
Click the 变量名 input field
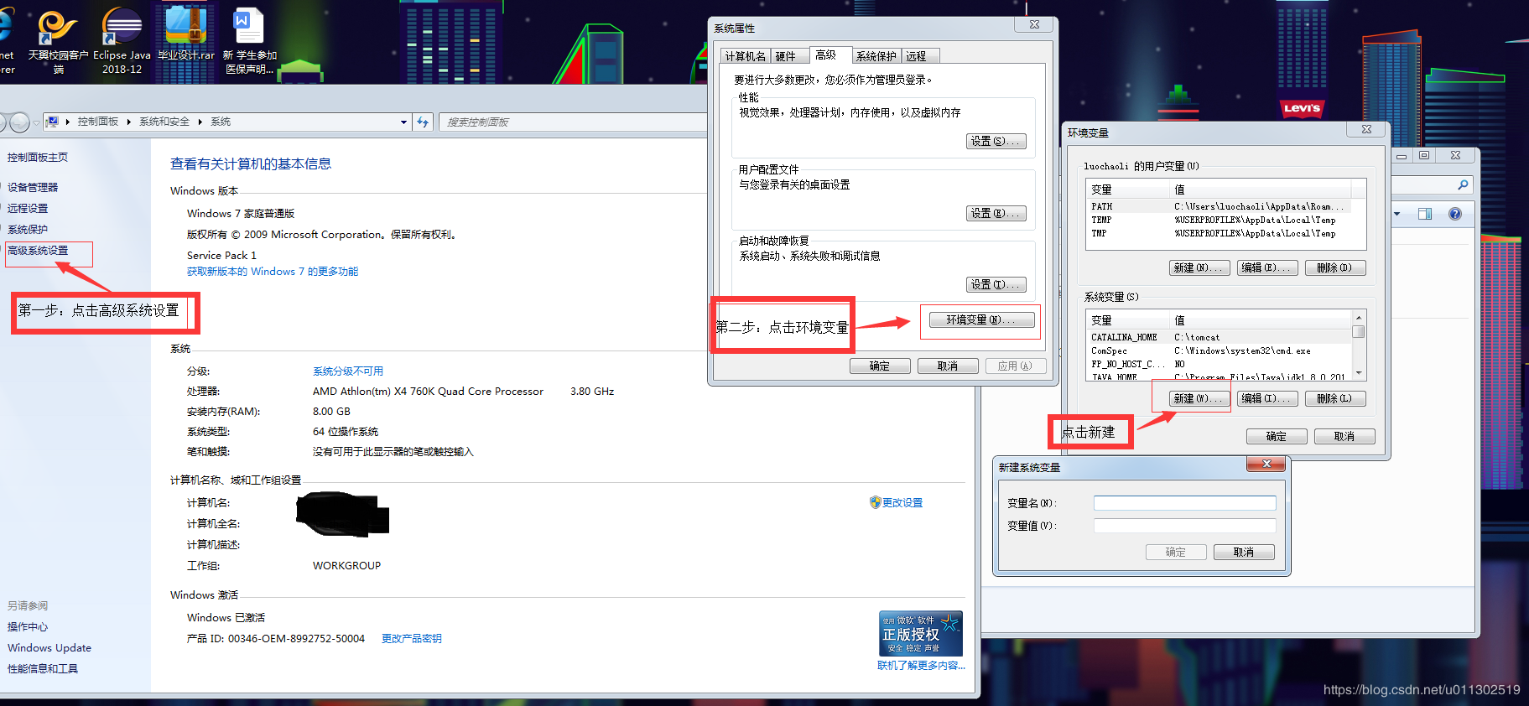1184,503
